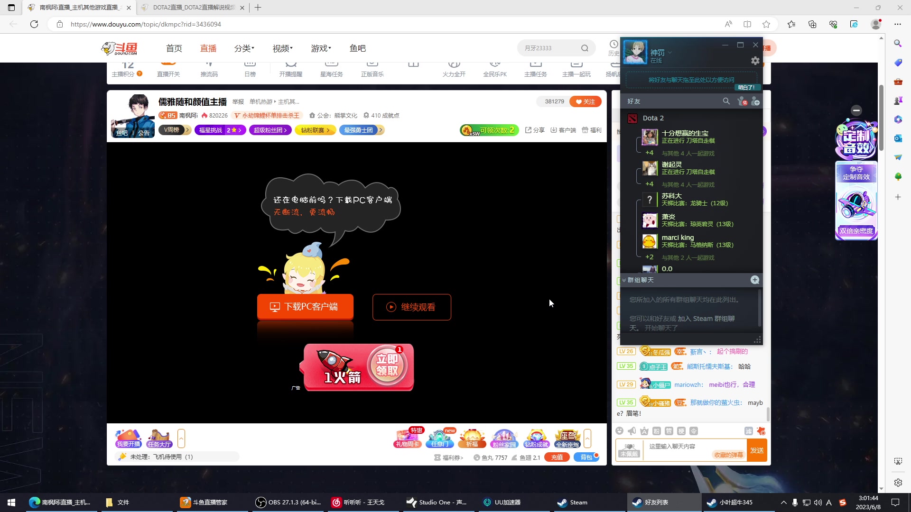Click 举报 report link
The width and height of the screenshot is (911, 512).
click(238, 102)
